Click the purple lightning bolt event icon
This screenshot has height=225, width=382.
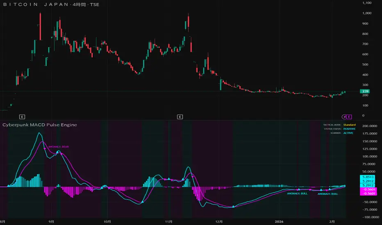pos(344,117)
